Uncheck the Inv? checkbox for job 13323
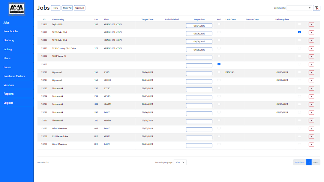 [219, 64]
